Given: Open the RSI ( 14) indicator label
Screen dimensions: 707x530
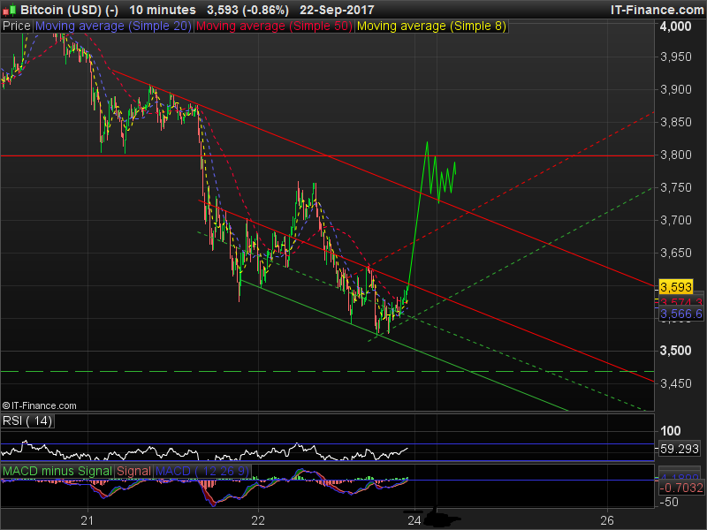Looking at the screenshot, I should click(27, 421).
